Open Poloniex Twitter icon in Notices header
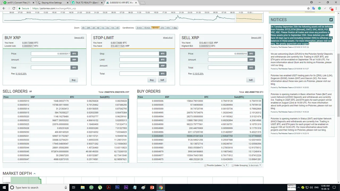340x191 pixels. click(331, 20)
